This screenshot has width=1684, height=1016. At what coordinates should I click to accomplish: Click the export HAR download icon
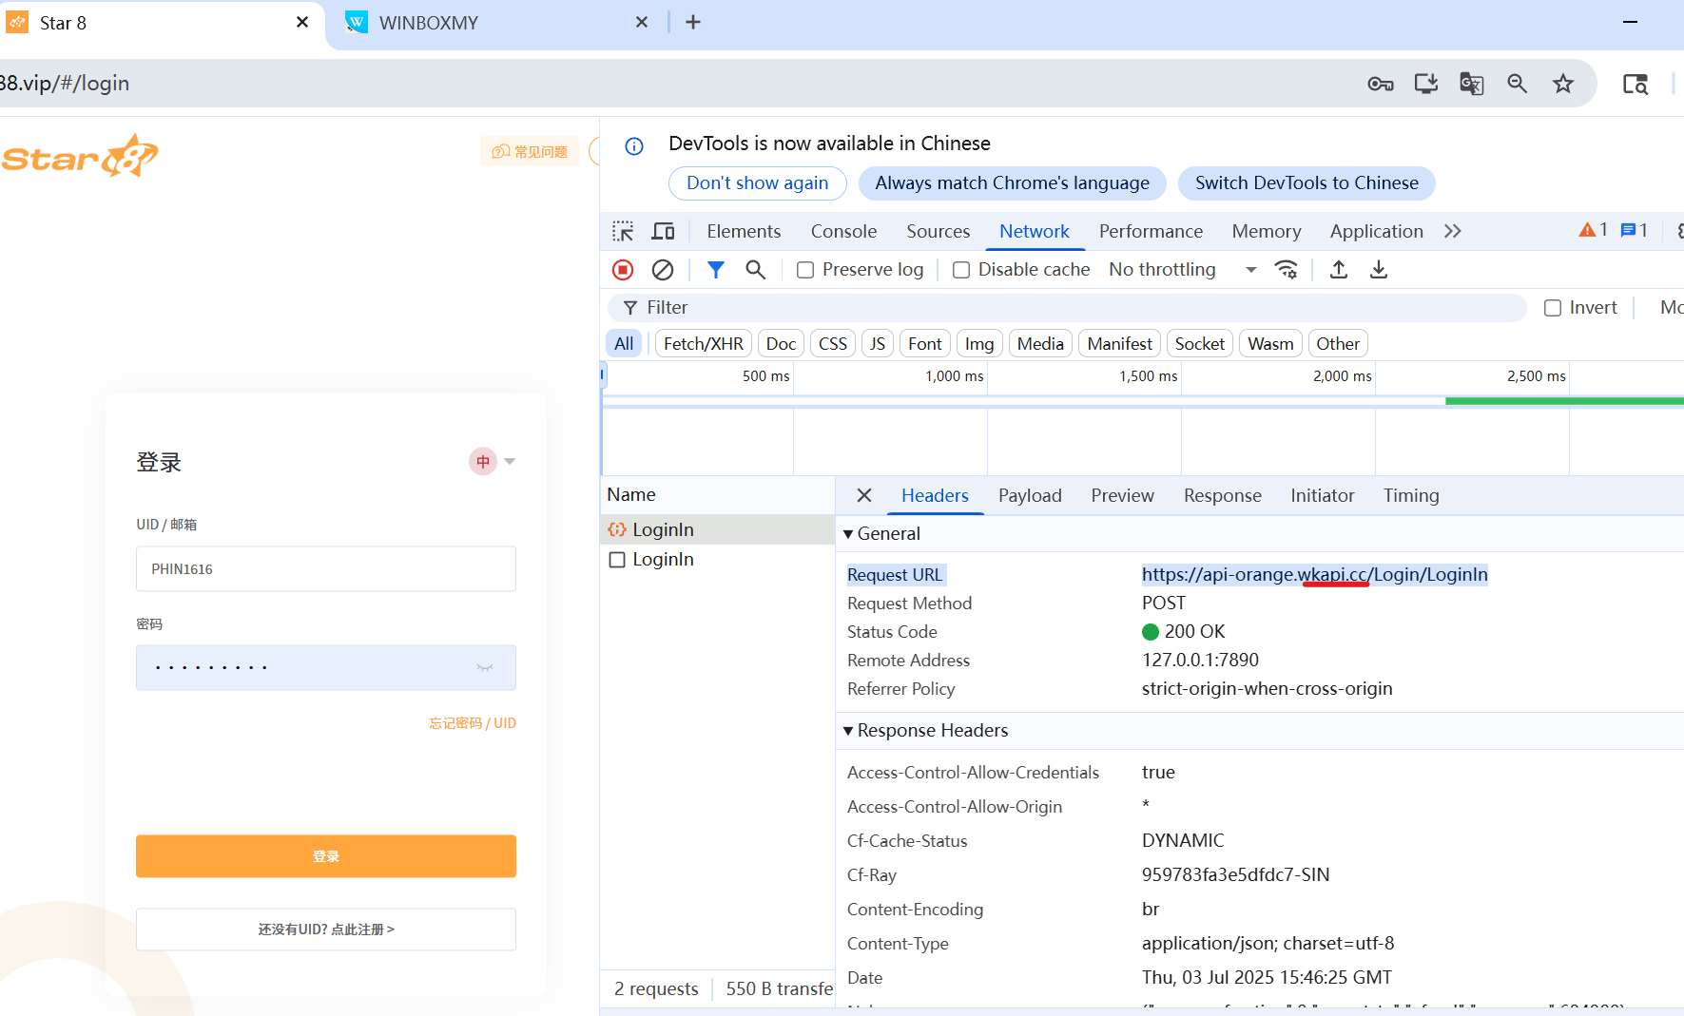1379,270
